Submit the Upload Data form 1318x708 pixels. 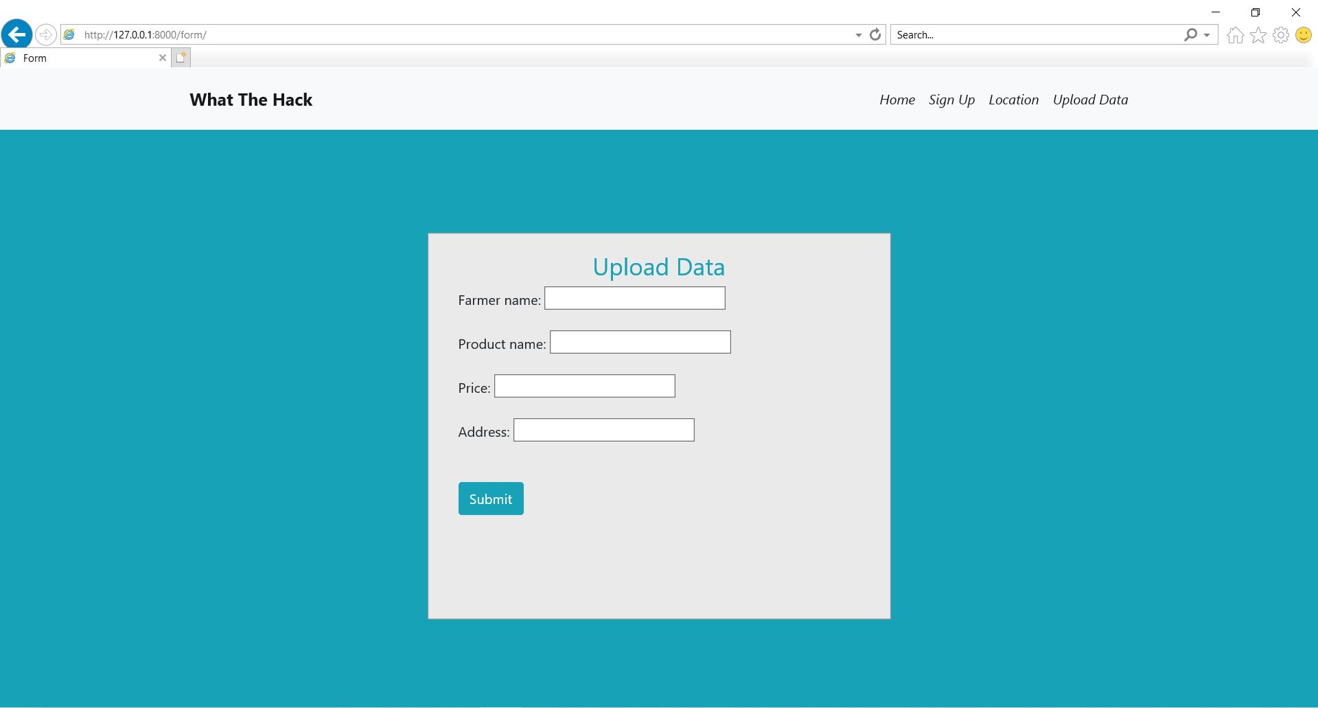491,499
